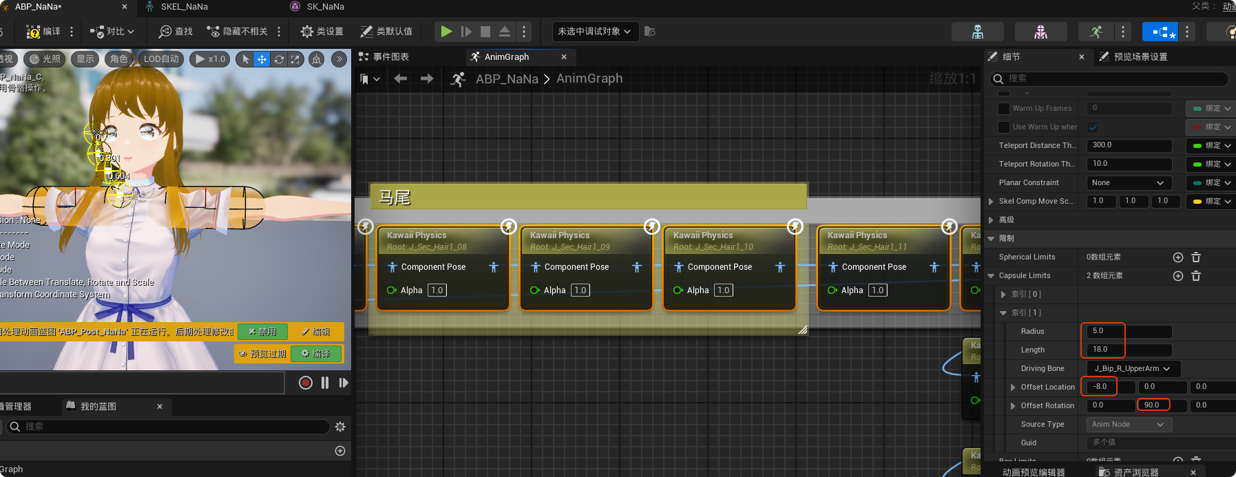The width and height of the screenshot is (1236, 477).
Task: Click the 预览过期 preview outdated button
Action: coord(262,354)
